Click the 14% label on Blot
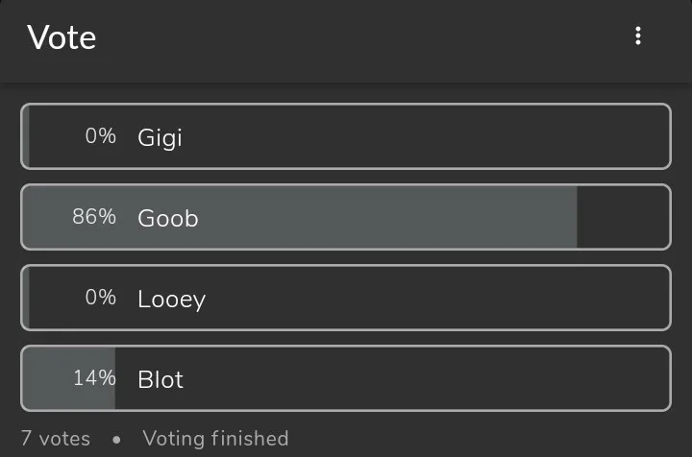Viewport: 692px width, 457px height. (x=94, y=378)
